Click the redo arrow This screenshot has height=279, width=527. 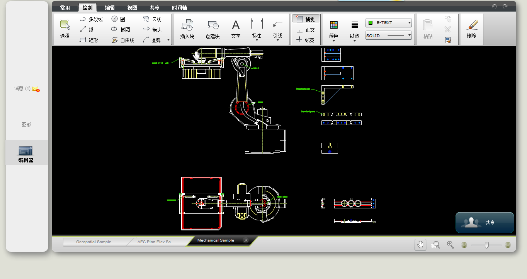pos(505,7)
